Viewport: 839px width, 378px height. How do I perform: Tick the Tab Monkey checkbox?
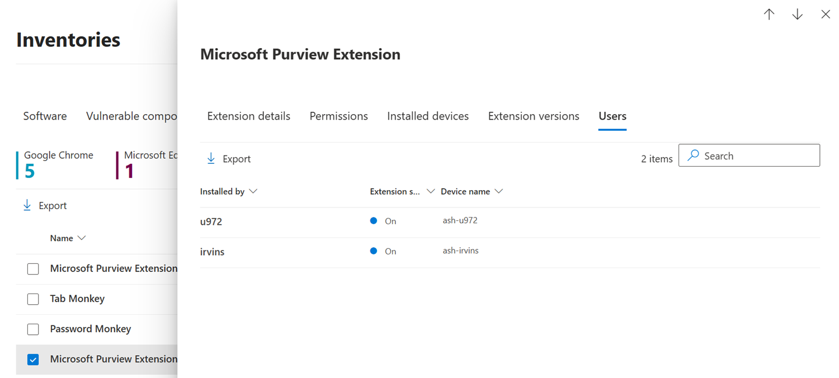point(33,299)
